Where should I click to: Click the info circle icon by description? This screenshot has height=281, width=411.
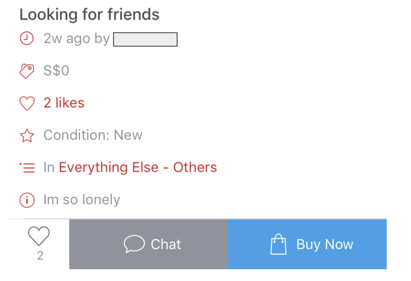(x=27, y=200)
